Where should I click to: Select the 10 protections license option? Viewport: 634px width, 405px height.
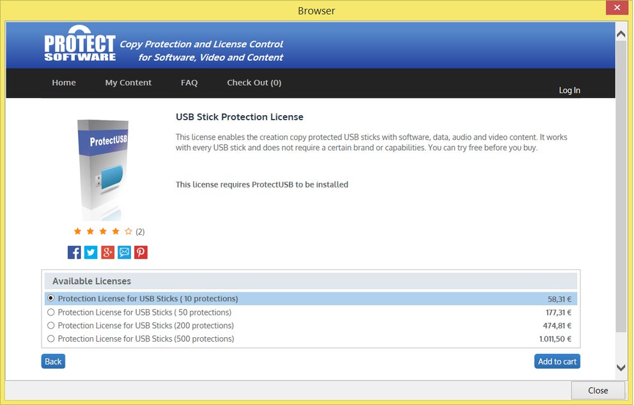(51, 299)
